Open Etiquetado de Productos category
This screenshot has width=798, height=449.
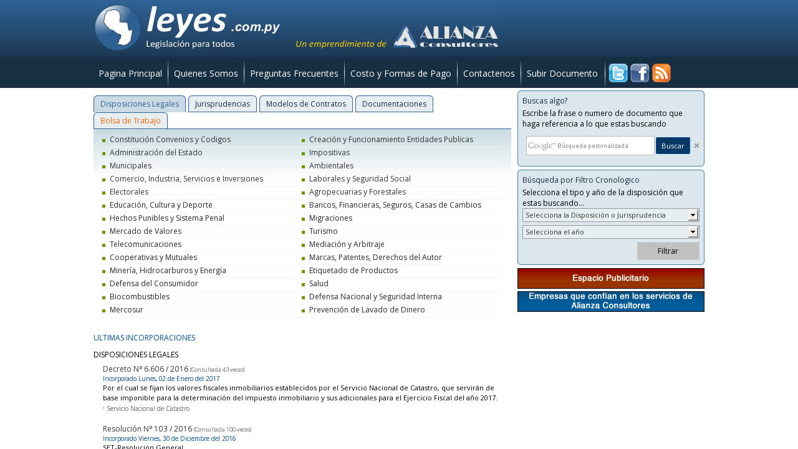pos(353,271)
